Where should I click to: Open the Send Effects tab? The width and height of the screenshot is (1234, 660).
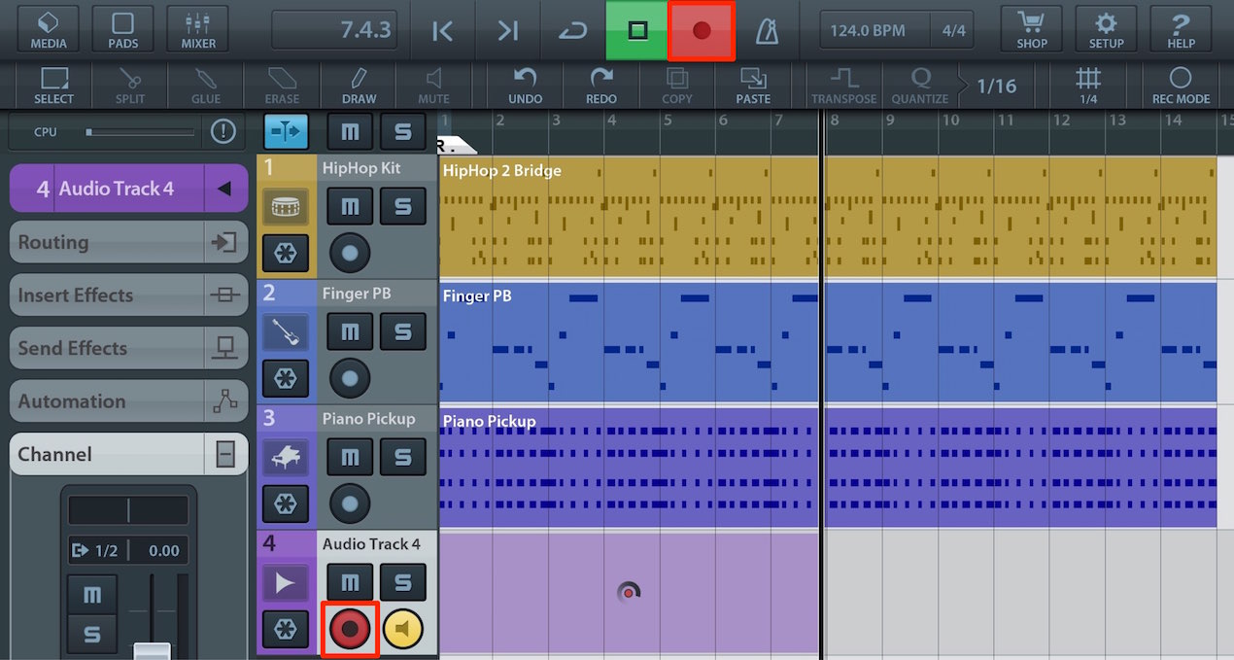coord(128,348)
